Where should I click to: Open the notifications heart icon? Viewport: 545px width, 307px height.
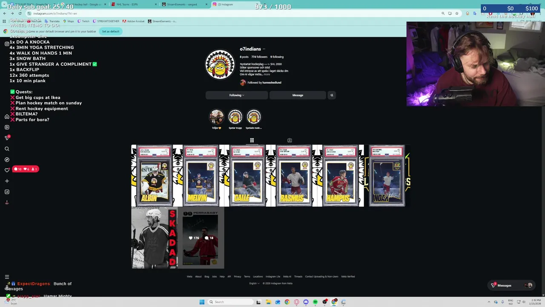pos(7,170)
